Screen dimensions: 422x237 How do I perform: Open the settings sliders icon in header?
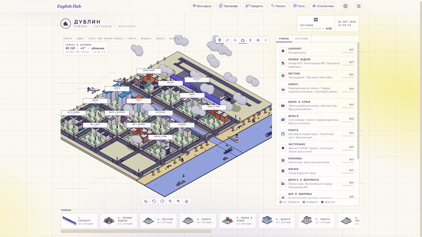tap(359, 6)
